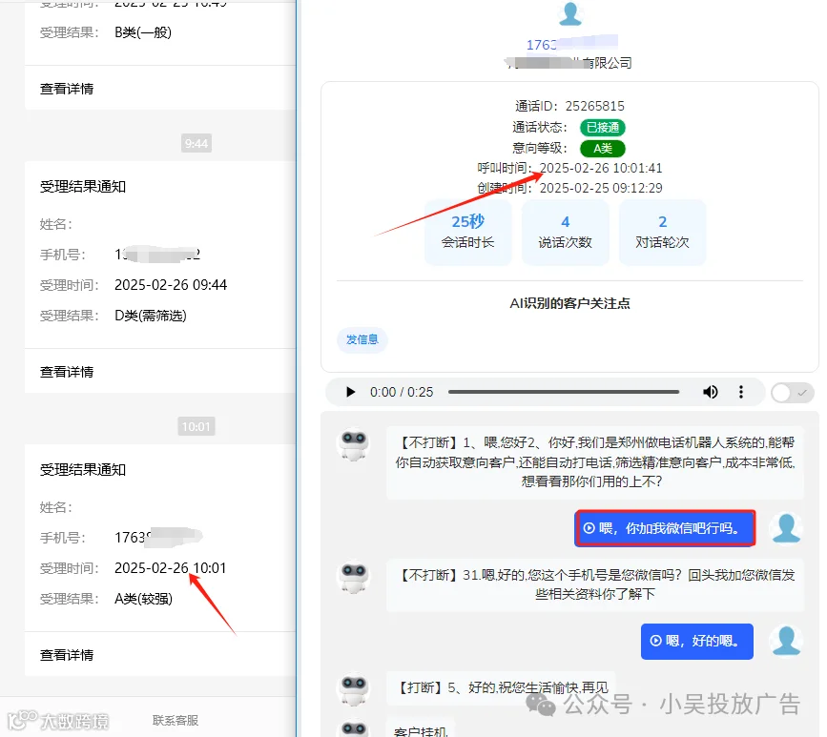Image resolution: width=827 pixels, height=737 pixels.
Task: Click the 发信息 tag
Action: click(x=362, y=340)
